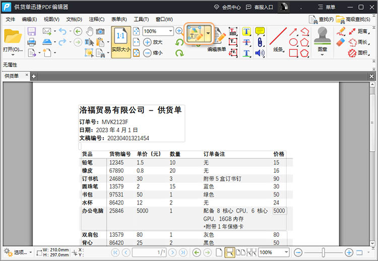Select the hand pan tool
Viewport: 378px width, 261px height.
(90, 31)
